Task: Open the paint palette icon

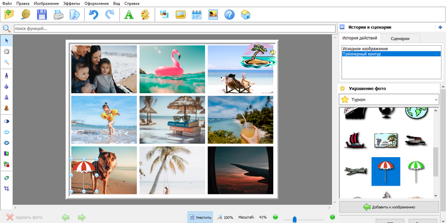Action: pyautogui.click(x=144, y=14)
